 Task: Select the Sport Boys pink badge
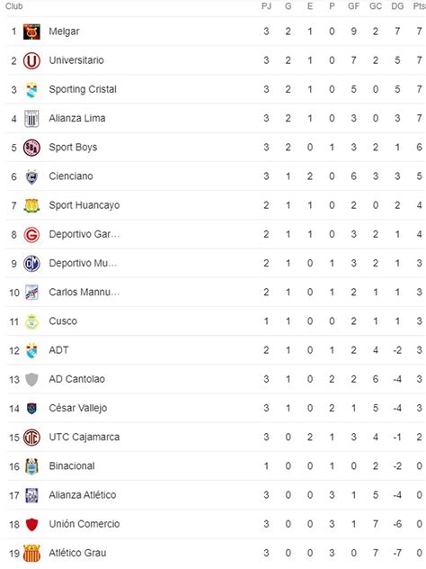31,148
